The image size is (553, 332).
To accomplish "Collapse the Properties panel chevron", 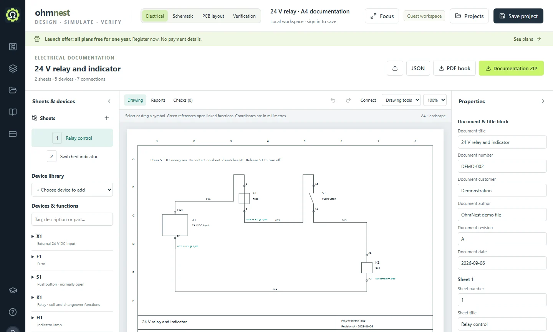I will [x=543, y=101].
